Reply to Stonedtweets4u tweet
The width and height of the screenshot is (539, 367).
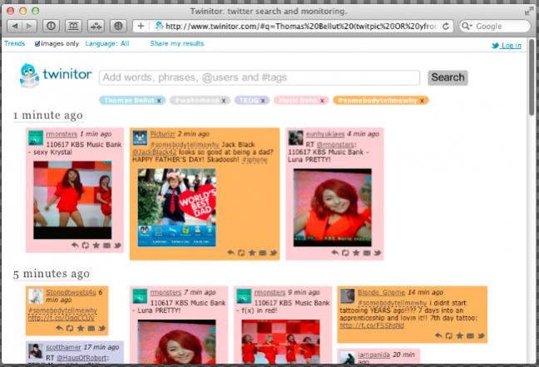pos(59,328)
